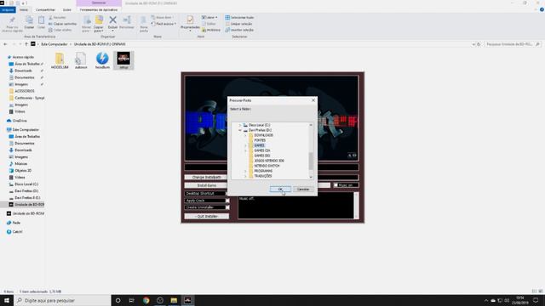Select the DOWNLOADS folder in the dialog tree

[x=263, y=135]
